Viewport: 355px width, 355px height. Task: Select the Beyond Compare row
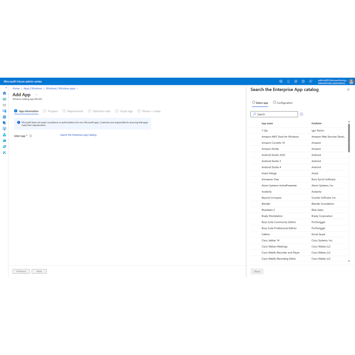click(299, 198)
